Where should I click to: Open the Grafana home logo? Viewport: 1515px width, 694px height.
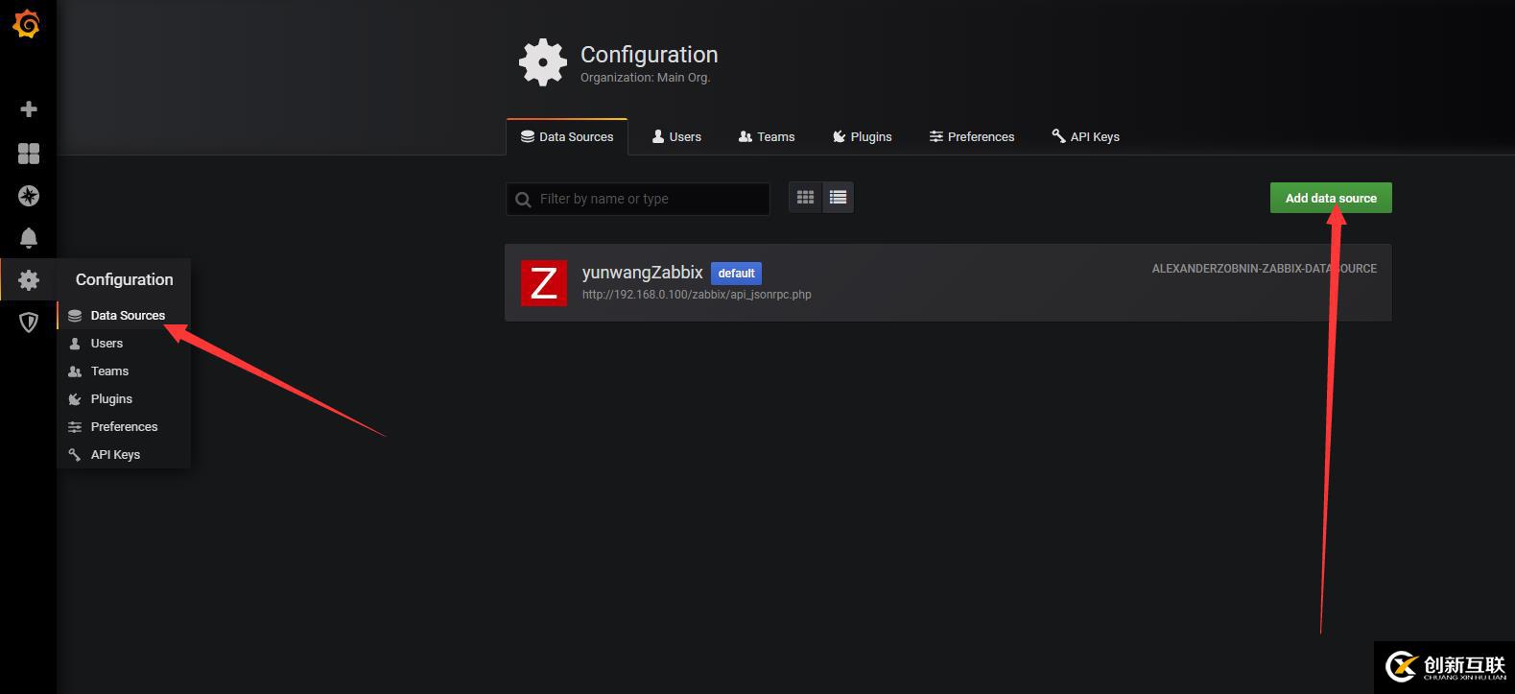pyautogui.click(x=27, y=24)
